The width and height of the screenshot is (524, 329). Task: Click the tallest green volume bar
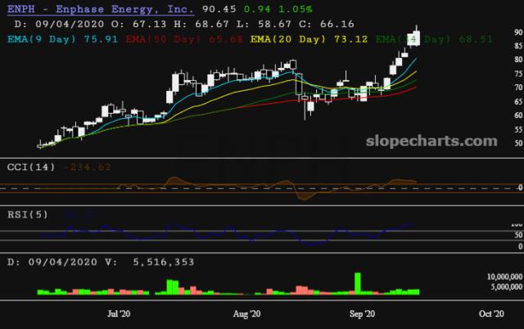(x=357, y=283)
